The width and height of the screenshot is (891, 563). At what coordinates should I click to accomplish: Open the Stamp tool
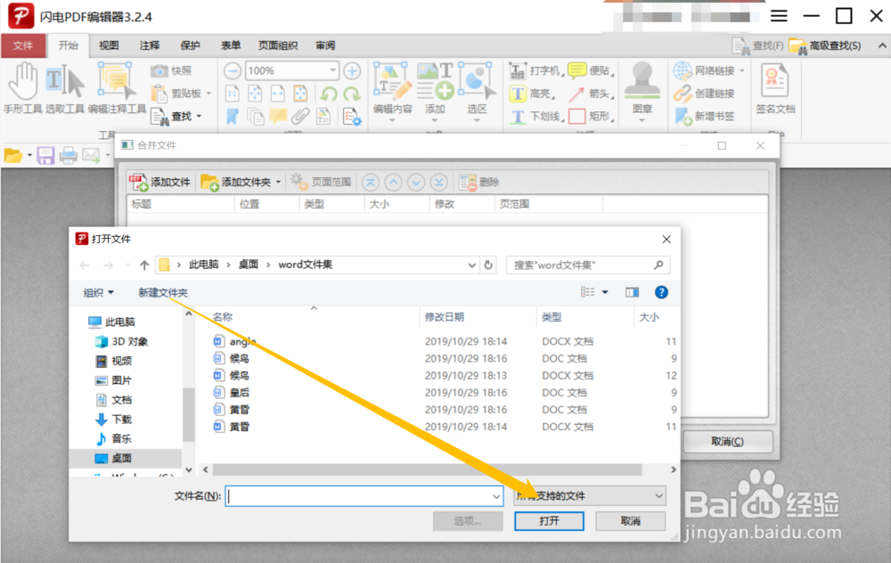[642, 90]
